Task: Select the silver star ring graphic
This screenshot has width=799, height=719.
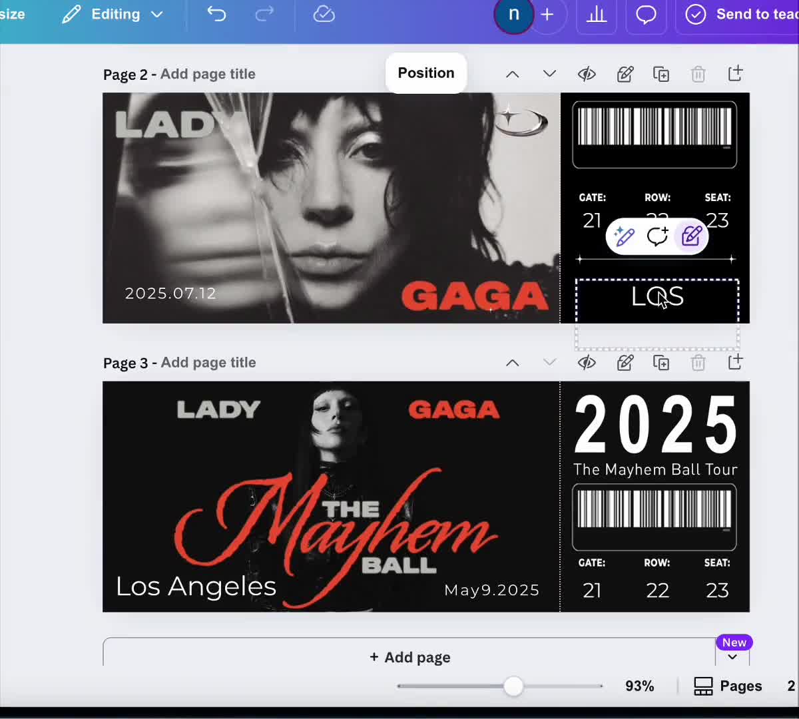Action: pyautogui.click(x=521, y=120)
